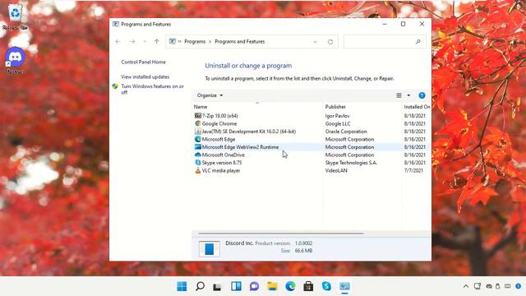Image resolution: width=526 pixels, height=296 pixels.
Task: Select the Edge WebView2 Runtime icon
Action: tap(198, 147)
